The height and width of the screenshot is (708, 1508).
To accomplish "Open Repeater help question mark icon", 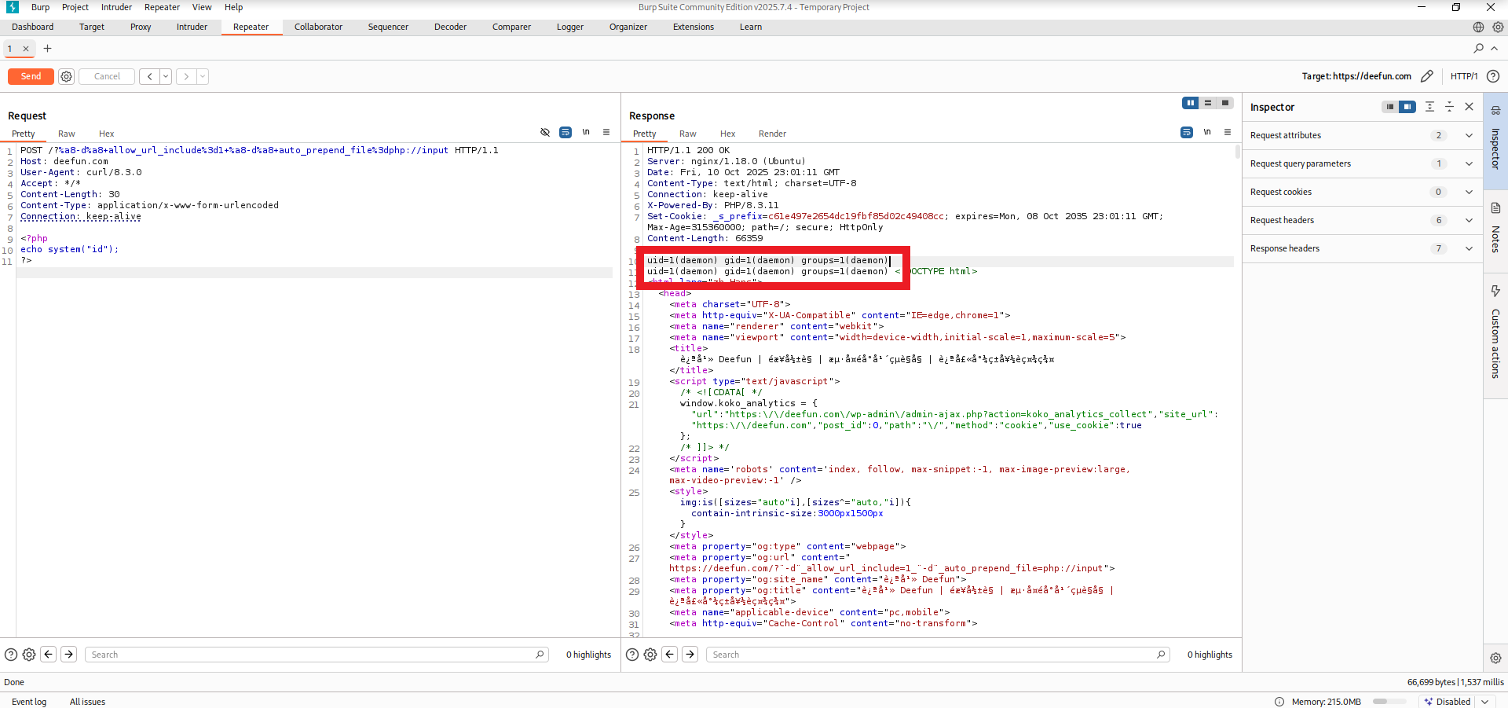I will point(1493,76).
